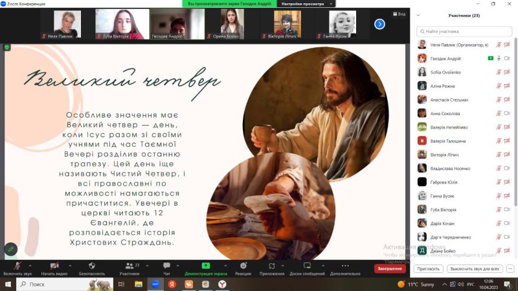518x291 pixels.
Task: Select Ганна Вусик video thumbnail
Action: coord(343,24)
